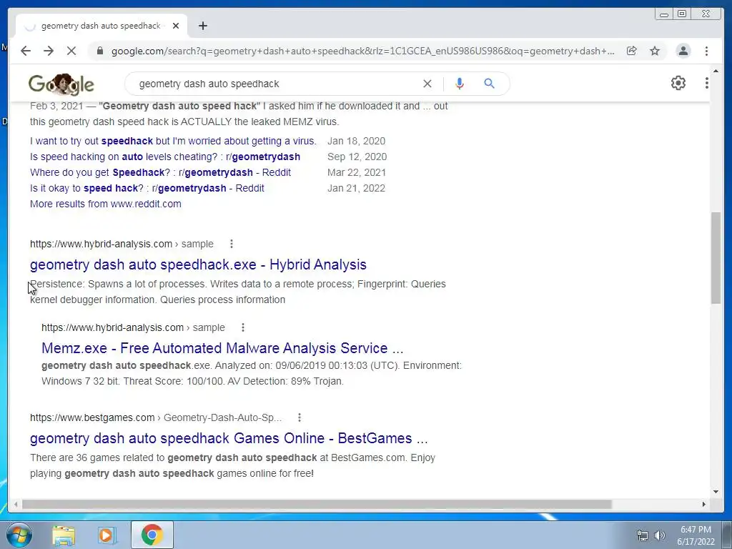Open 'Is speed hacking on auto levels cheating' link

tap(165, 157)
